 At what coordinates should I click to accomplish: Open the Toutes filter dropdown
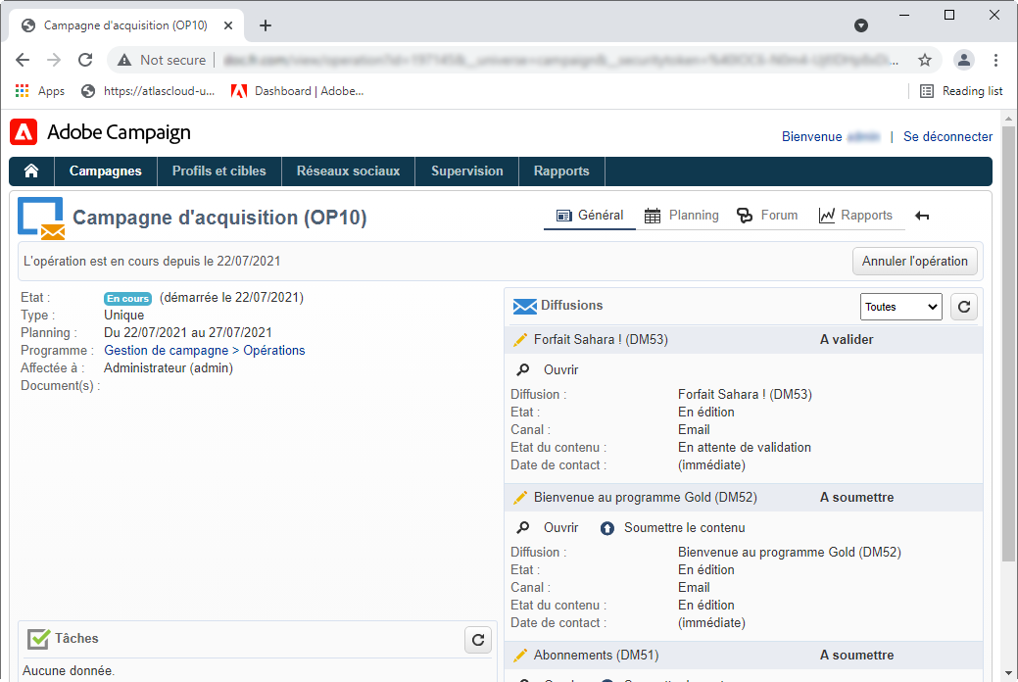click(x=900, y=307)
